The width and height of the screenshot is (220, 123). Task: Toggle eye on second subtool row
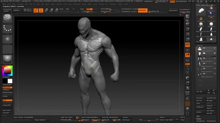click(214, 53)
